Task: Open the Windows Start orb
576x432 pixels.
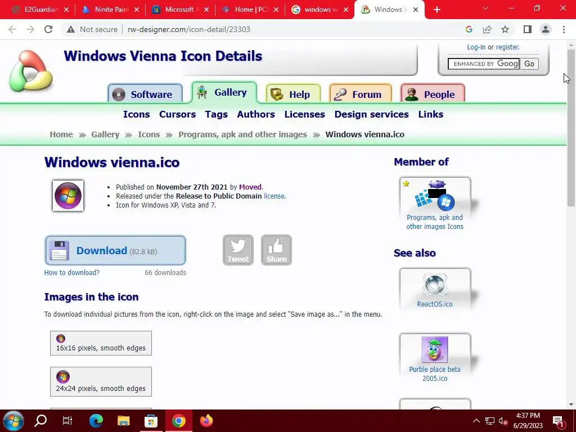Action: (13, 421)
